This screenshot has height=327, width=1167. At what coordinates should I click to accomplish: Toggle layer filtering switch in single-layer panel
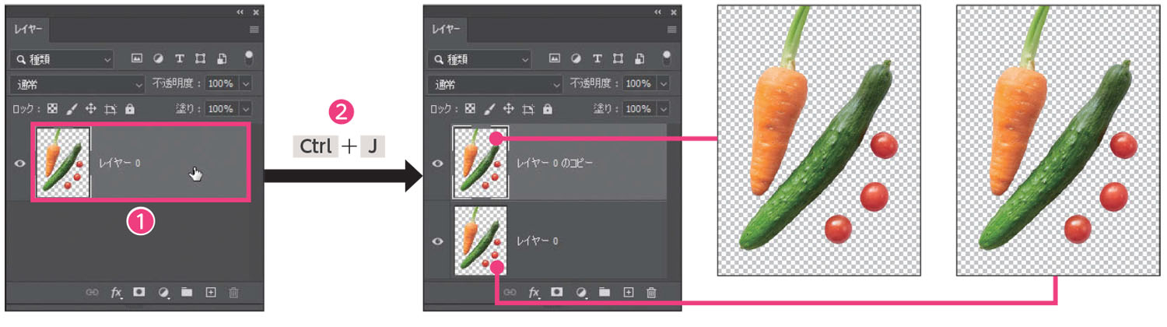pos(248,58)
